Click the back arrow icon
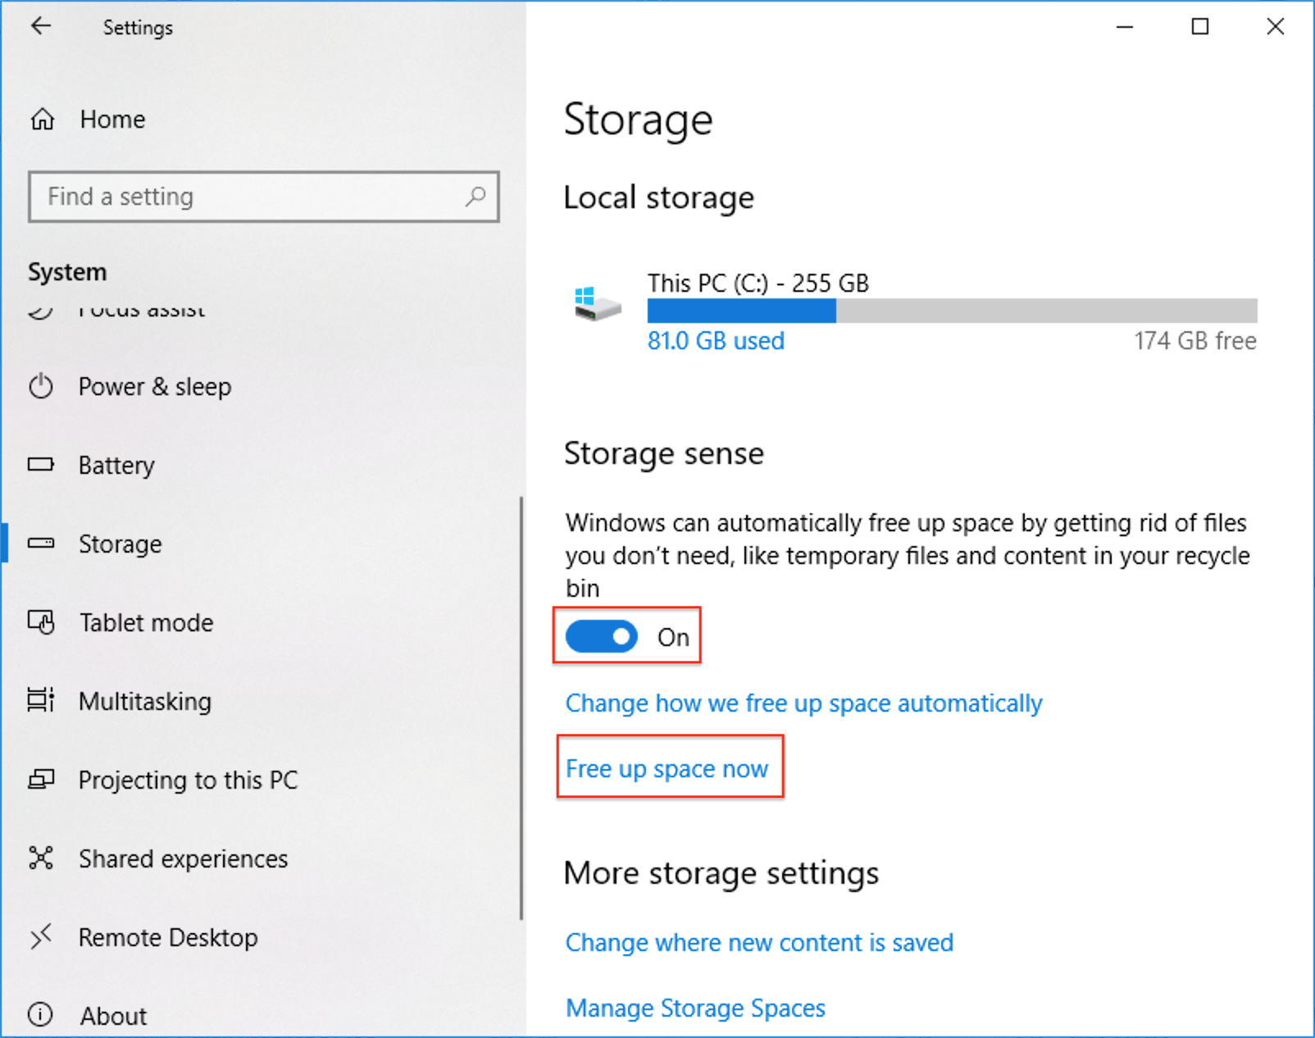Viewport: 1315px width, 1038px height. coord(41,26)
